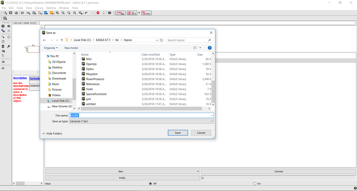Select the Change wrench tool
The height and width of the screenshot is (191, 357).
coord(9,46)
